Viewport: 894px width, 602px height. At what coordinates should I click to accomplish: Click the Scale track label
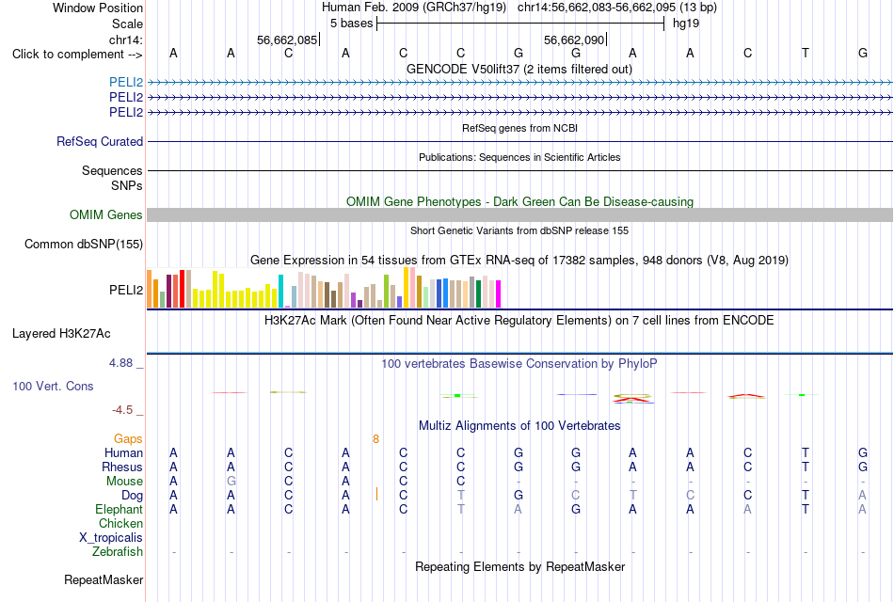pos(127,24)
